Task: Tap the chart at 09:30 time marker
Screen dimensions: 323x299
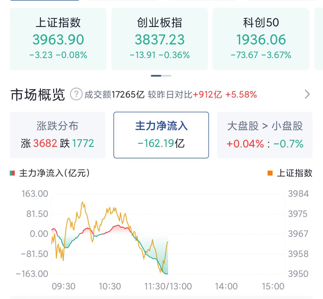Action: click(64, 286)
